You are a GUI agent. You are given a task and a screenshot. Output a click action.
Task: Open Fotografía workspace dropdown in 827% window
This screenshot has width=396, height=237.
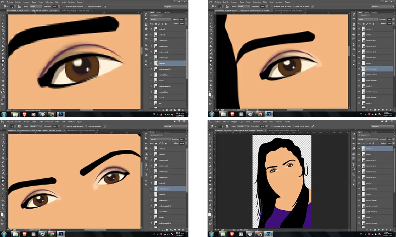[175, 7]
